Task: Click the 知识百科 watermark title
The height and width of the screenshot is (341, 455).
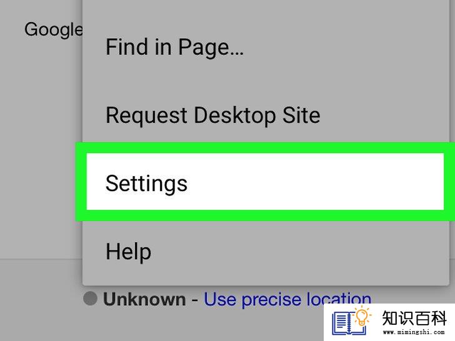Action: click(x=414, y=318)
